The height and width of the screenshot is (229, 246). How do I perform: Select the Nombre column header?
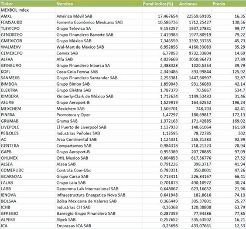pos(99,4)
